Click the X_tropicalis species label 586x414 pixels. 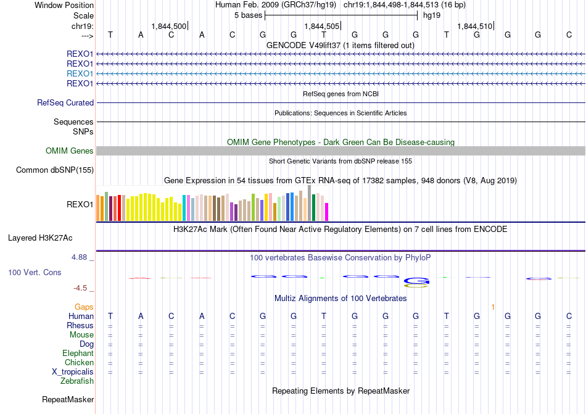tap(73, 372)
